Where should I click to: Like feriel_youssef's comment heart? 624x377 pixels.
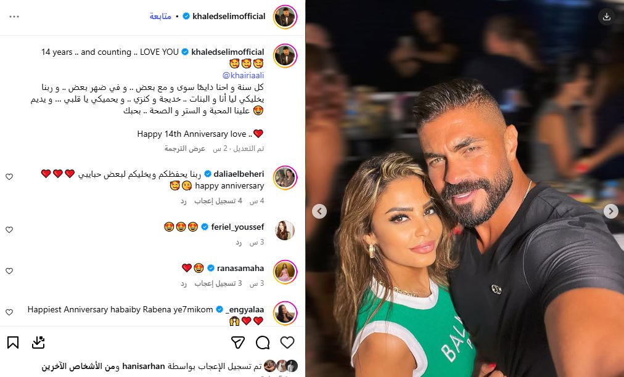coord(9,229)
